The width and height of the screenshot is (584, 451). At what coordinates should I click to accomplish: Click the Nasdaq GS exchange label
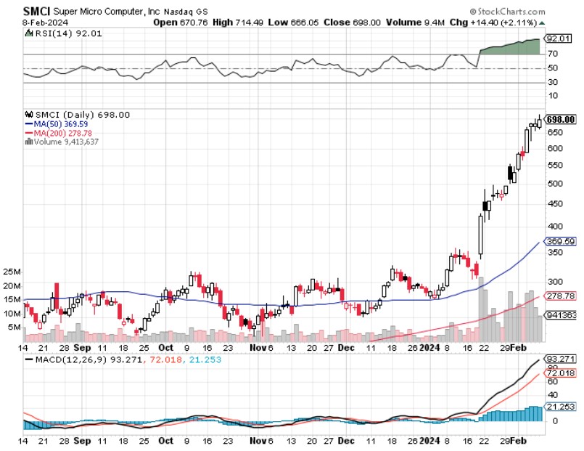tap(186, 12)
